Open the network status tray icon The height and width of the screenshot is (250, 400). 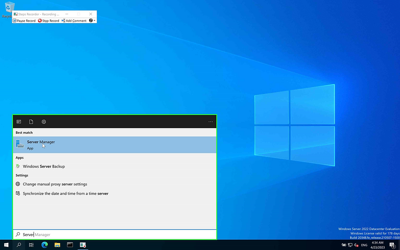point(350,245)
